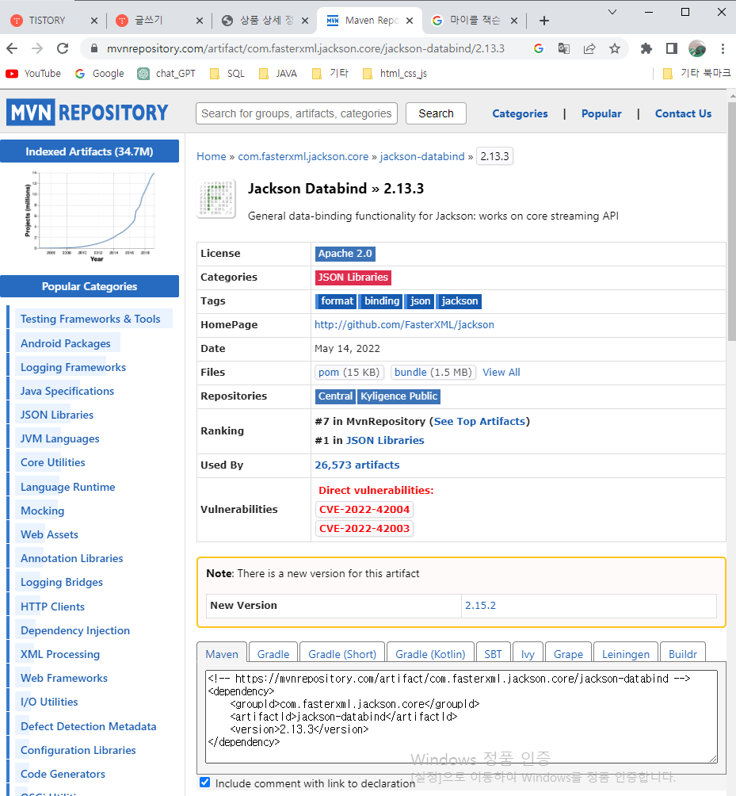Open the CVE-2022-42004 vulnerability
Viewport: 736px width, 796px height.
(364, 509)
